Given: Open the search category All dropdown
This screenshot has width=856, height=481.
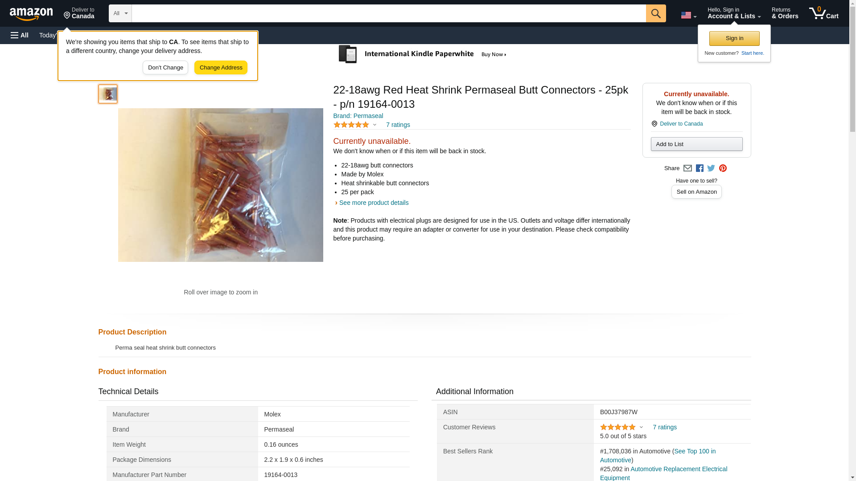Looking at the screenshot, I should (120, 13).
